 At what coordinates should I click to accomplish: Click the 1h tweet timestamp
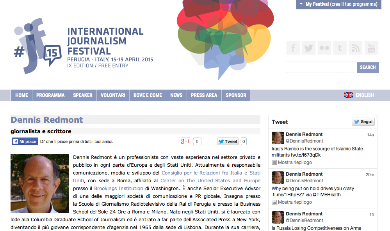[x=372, y=214]
